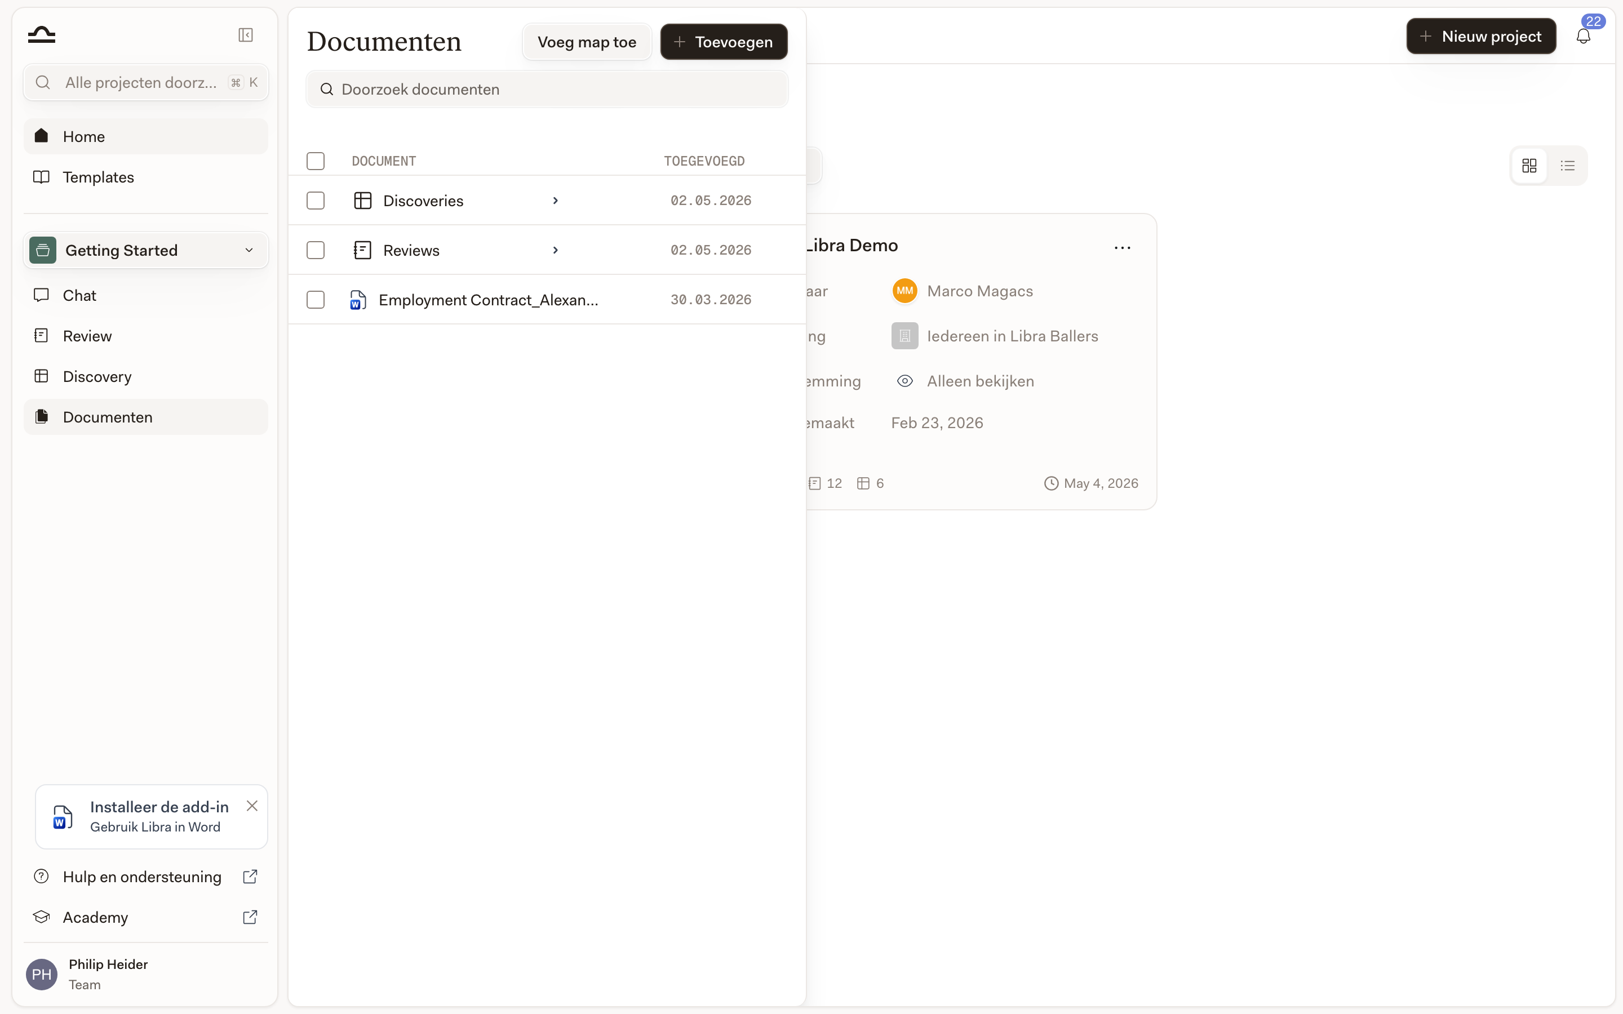Open the Philip Heider account menu

pyautogui.click(x=145, y=974)
